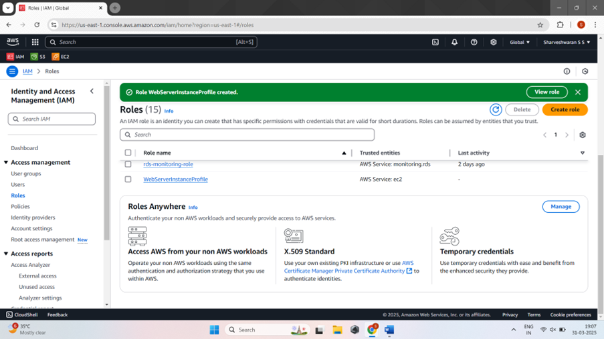Open browser extensions icon
The height and width of the screenshot is (339, 604).
pyautogui.click(x=560, y=25)
